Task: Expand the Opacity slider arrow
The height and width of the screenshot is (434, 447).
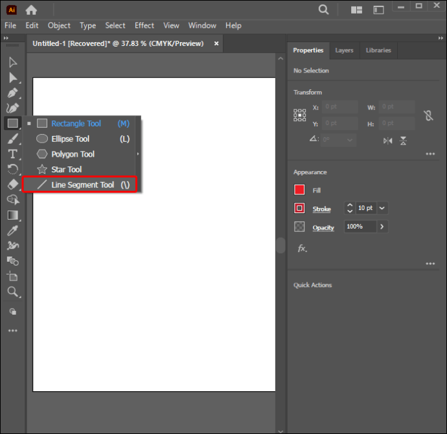Action: 382,227
